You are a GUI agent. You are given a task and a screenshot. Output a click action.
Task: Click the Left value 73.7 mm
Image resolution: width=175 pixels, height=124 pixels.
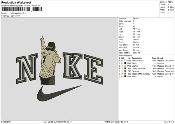(136, 29)
